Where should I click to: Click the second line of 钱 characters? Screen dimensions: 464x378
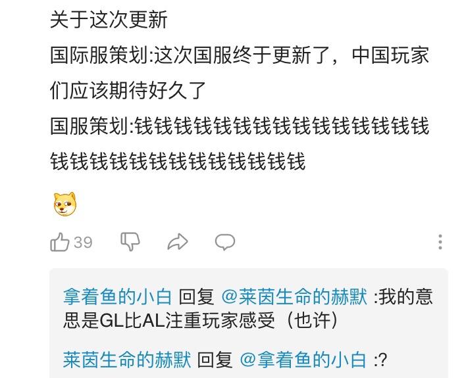tap(178, 161)
